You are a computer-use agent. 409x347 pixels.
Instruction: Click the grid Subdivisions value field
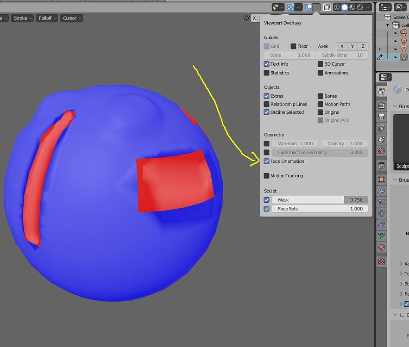tap(342, 55)
